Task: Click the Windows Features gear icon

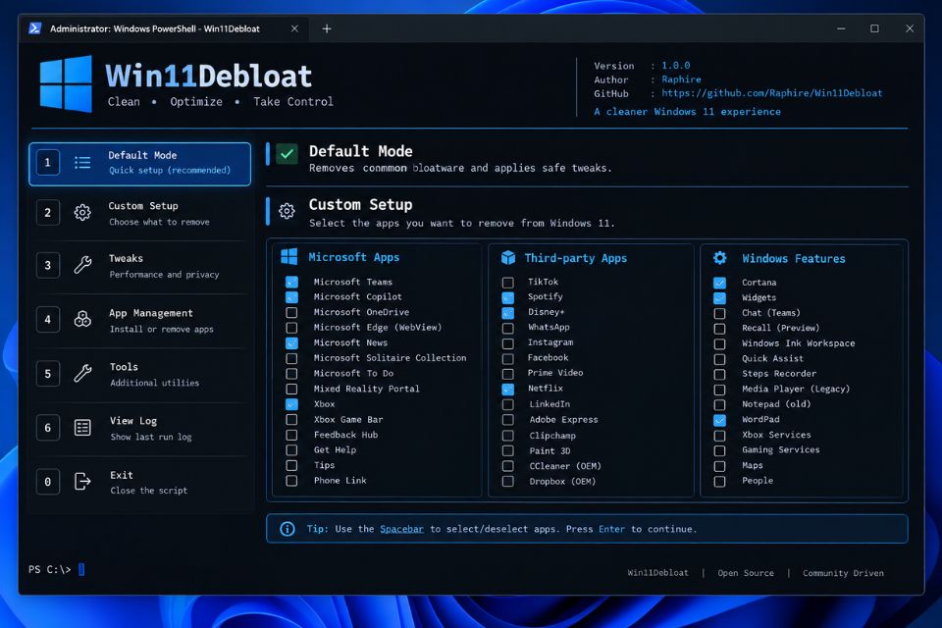Action: [x=719, y=258]
